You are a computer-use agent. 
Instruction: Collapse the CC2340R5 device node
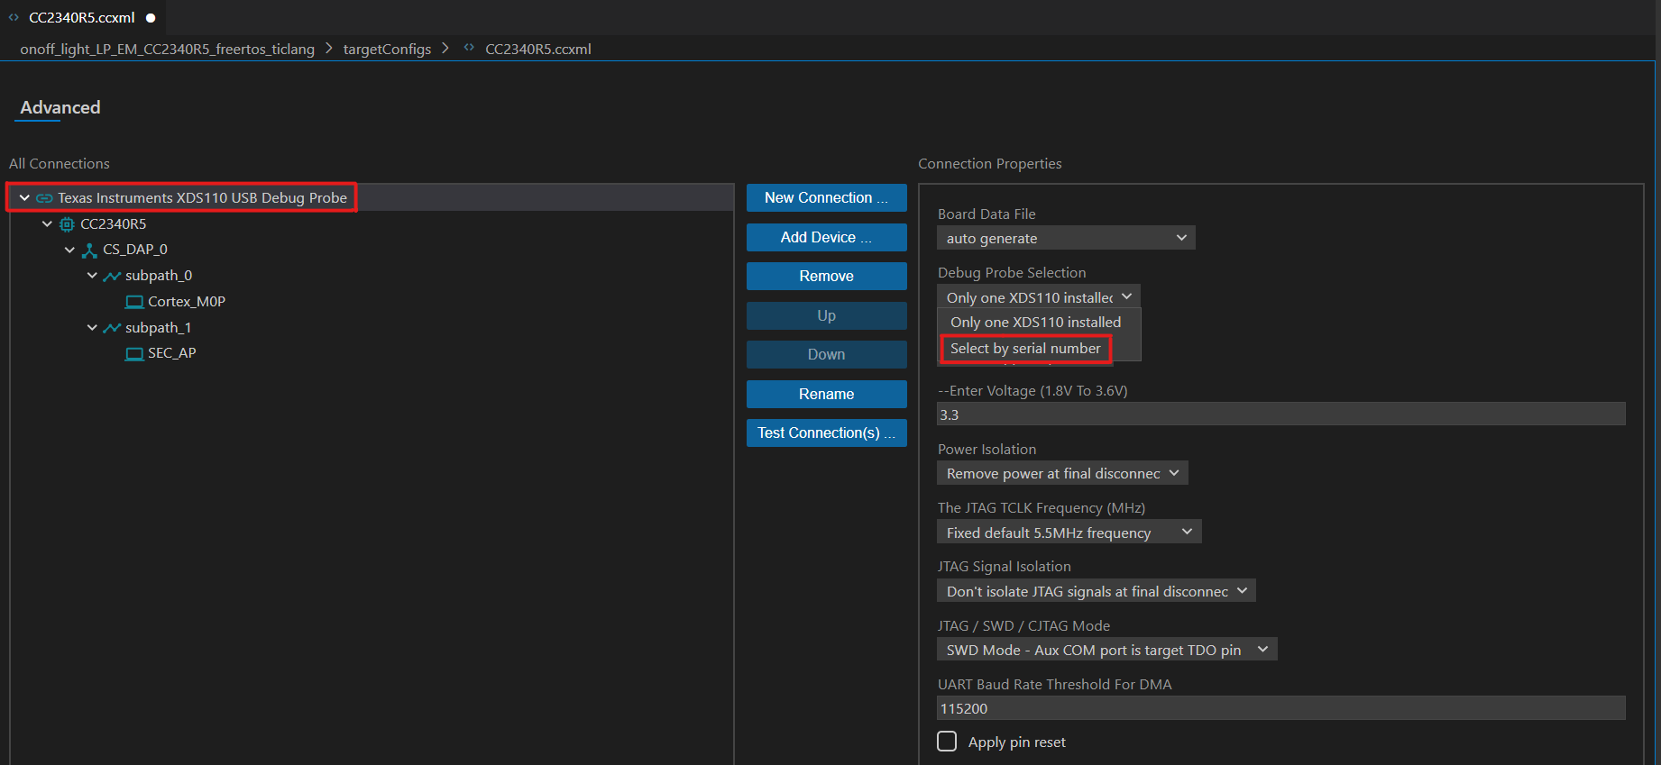(47, 224)
